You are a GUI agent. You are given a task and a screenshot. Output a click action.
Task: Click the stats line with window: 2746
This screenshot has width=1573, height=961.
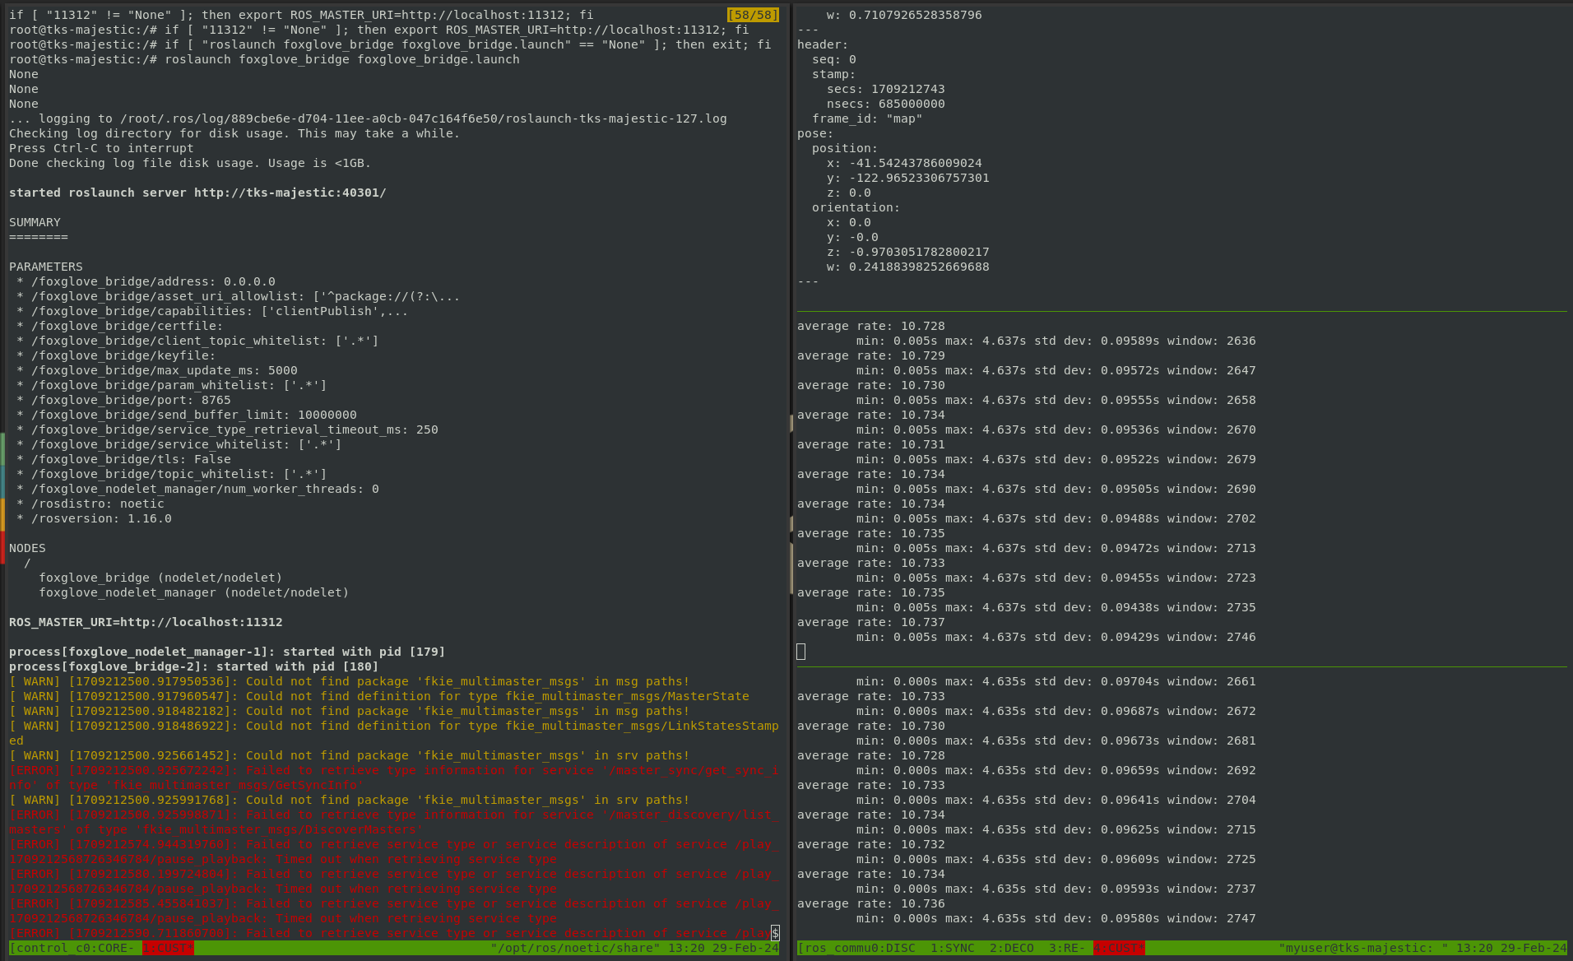pos(1056,637)
